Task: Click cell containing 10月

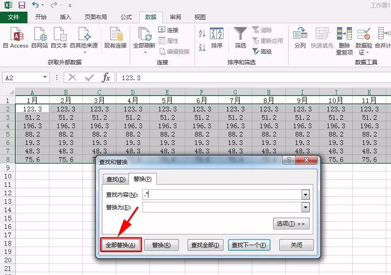Action: pyautogui.click(x=336, y=100)
